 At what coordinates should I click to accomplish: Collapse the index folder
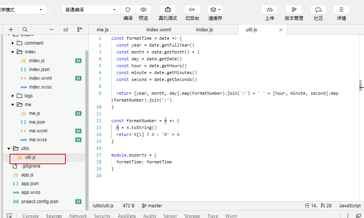coord(13,52)
